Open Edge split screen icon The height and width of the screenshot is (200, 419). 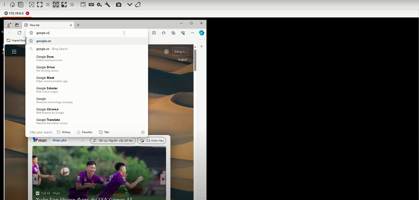pyautogui.click(x=154, y=33)
